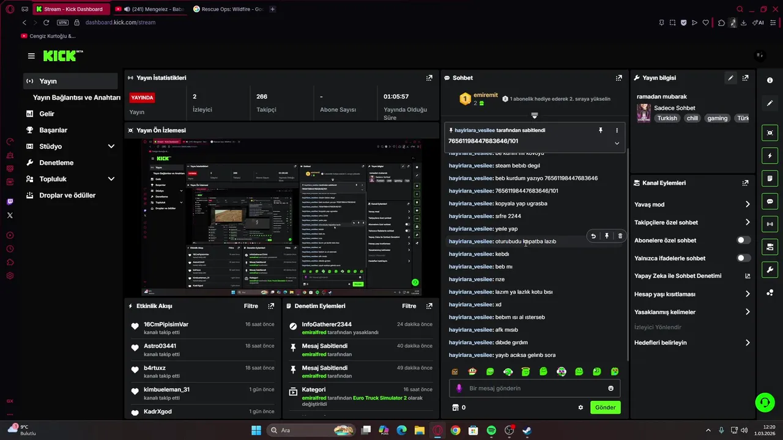Viewport: 783px width, 440px height.
Task: Reply to the hovered chat message
Action: [593, 236]
